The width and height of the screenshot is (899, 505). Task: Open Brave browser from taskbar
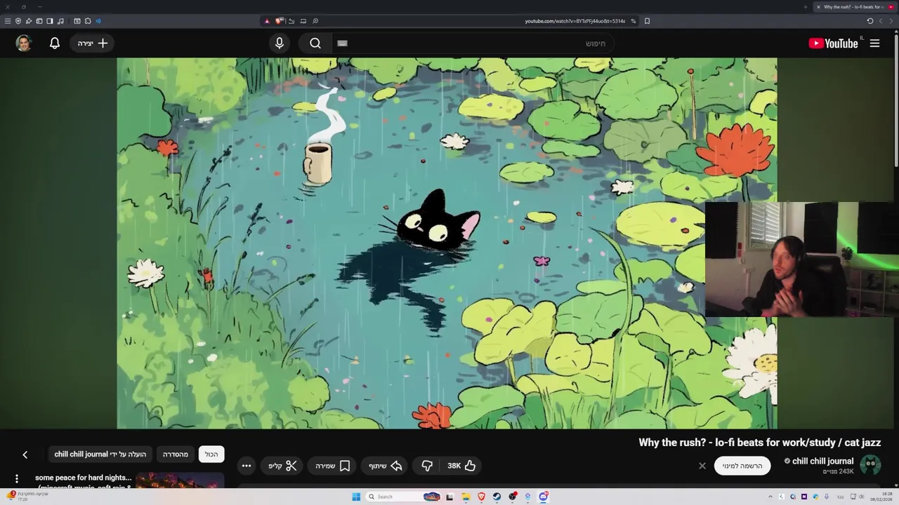[481, 497]
